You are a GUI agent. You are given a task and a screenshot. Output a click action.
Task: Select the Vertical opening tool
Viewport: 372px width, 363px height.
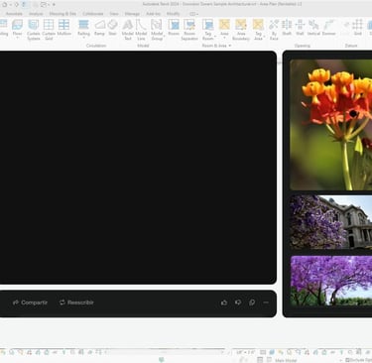pyautogui.click(x=313, y=27)
